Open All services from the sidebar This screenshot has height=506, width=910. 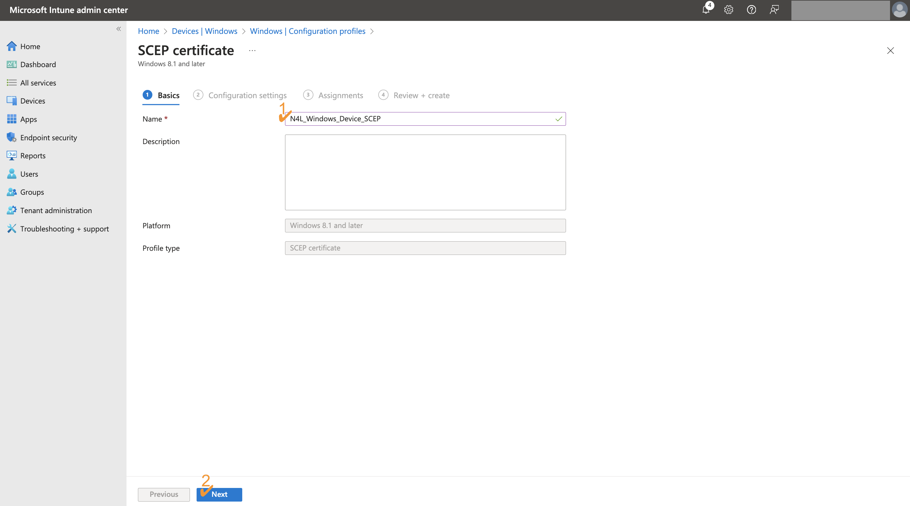pyautogui.click(x=38, y=82)
